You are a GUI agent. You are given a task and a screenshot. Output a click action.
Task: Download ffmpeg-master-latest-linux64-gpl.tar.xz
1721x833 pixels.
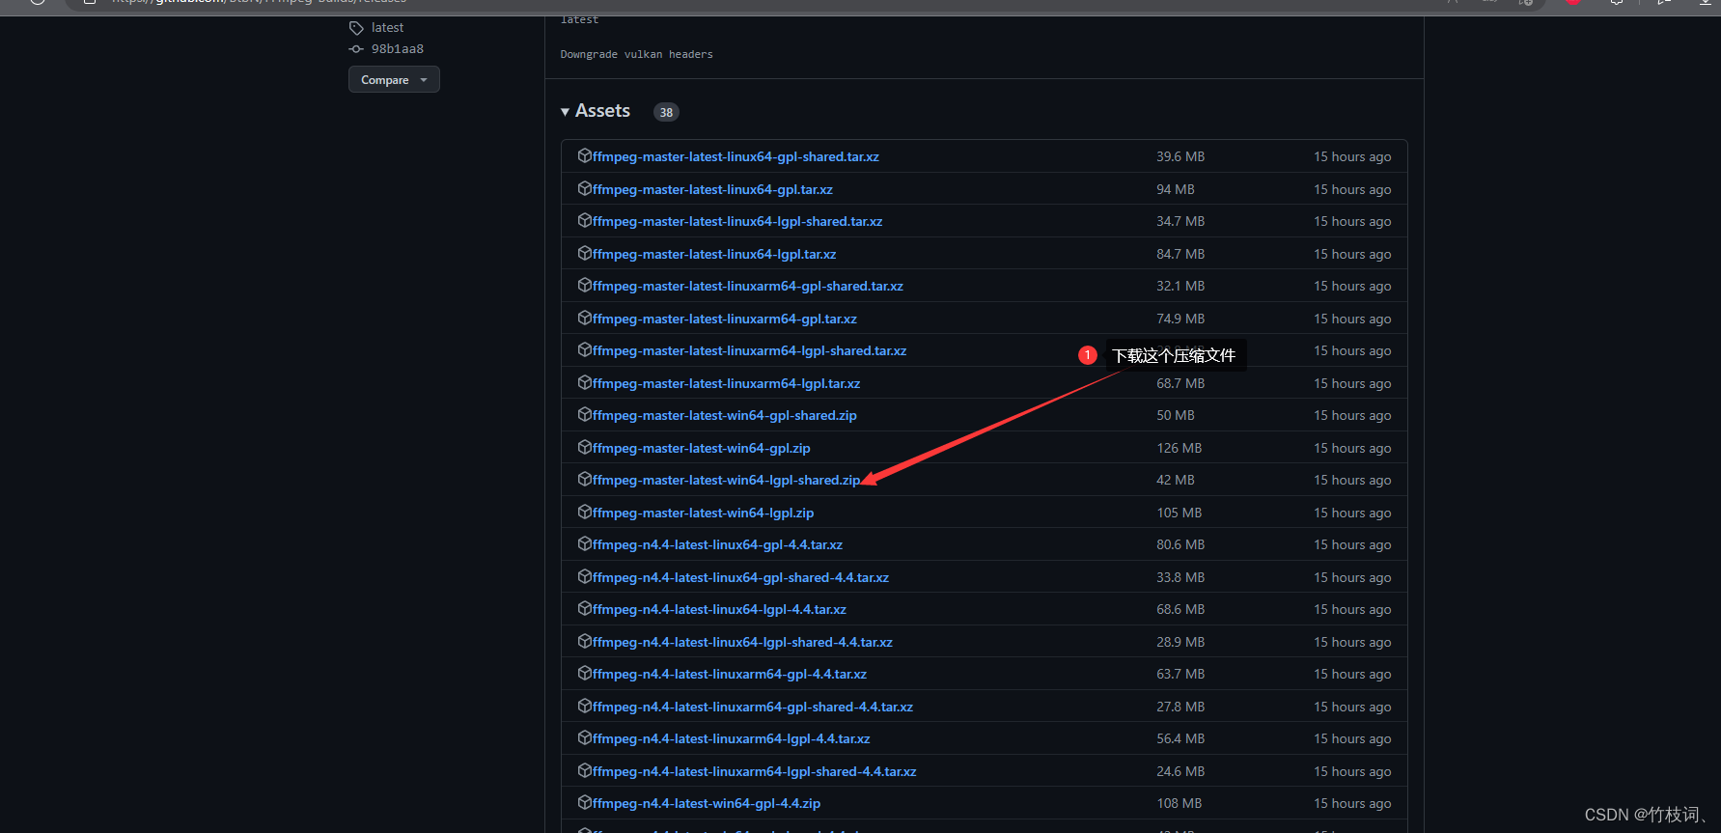point(712,189)
